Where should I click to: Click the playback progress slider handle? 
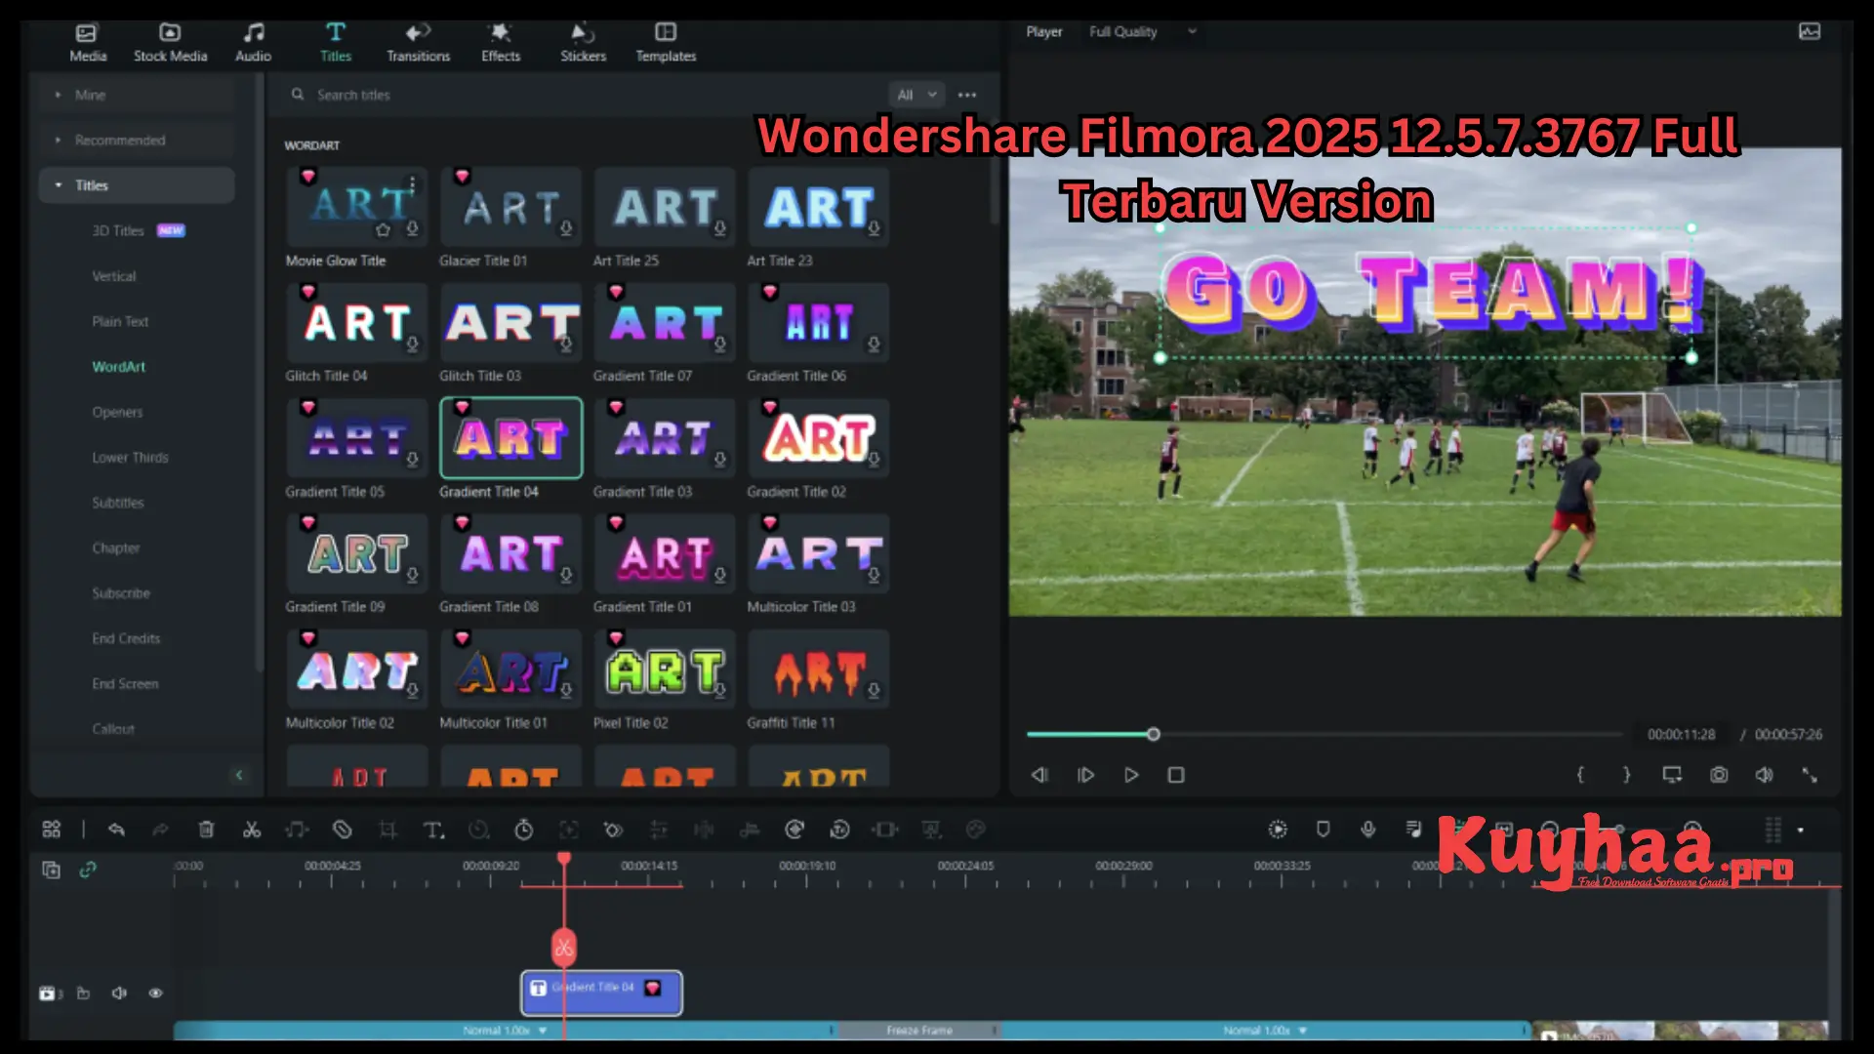click(1153, 734)
